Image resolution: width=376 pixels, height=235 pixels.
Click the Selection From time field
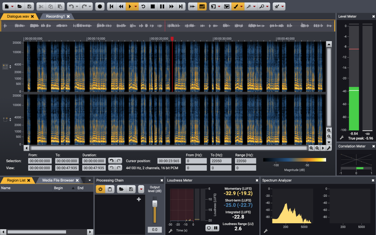click(40, 161)
